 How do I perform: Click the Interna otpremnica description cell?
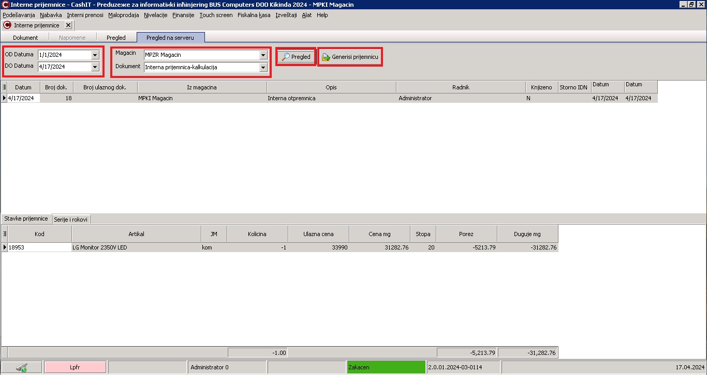(x=331, y=98)
